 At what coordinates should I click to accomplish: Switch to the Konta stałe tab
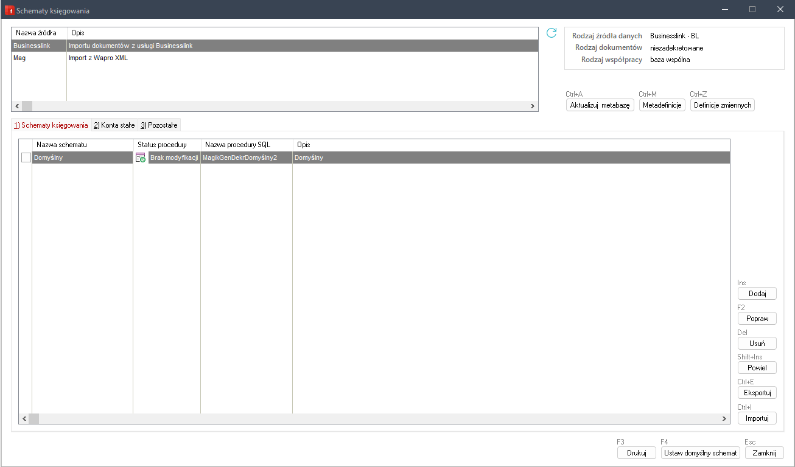tap(114, 125)
